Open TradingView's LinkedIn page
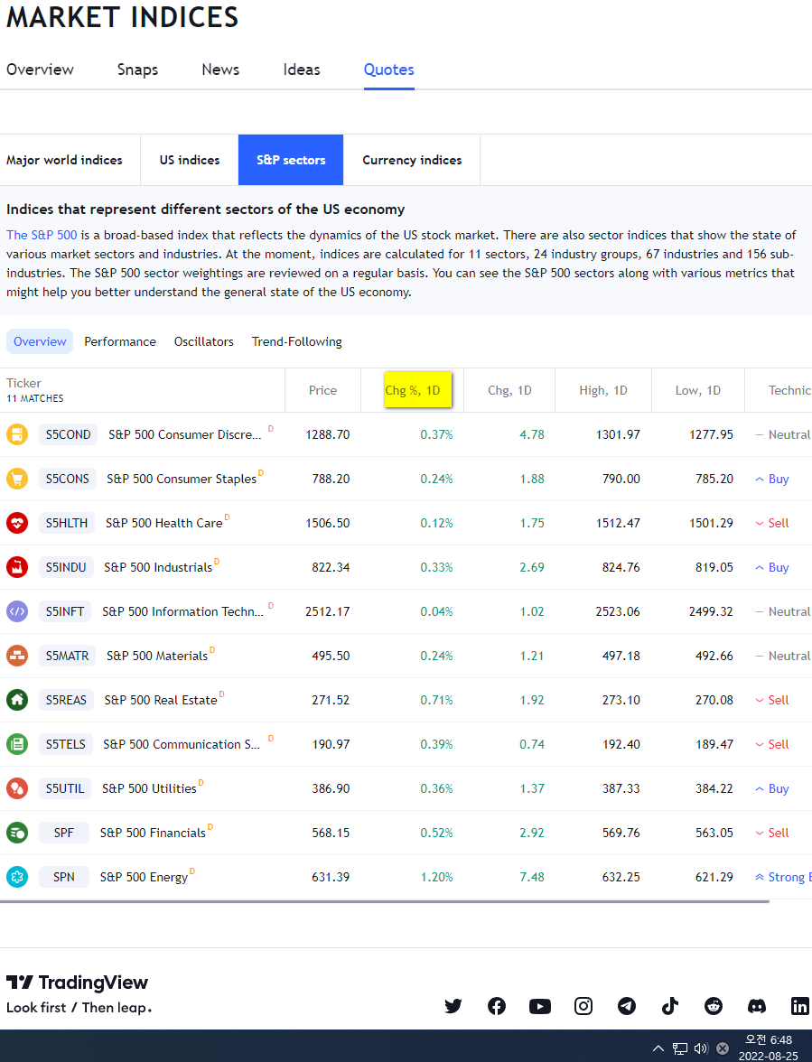Image resolution: width=812 pixels, height=1062 pixels. coord(800,1006)
